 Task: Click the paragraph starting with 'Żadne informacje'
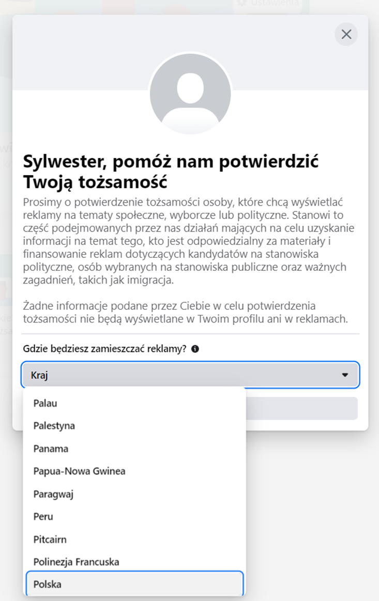tap(185, 312)
